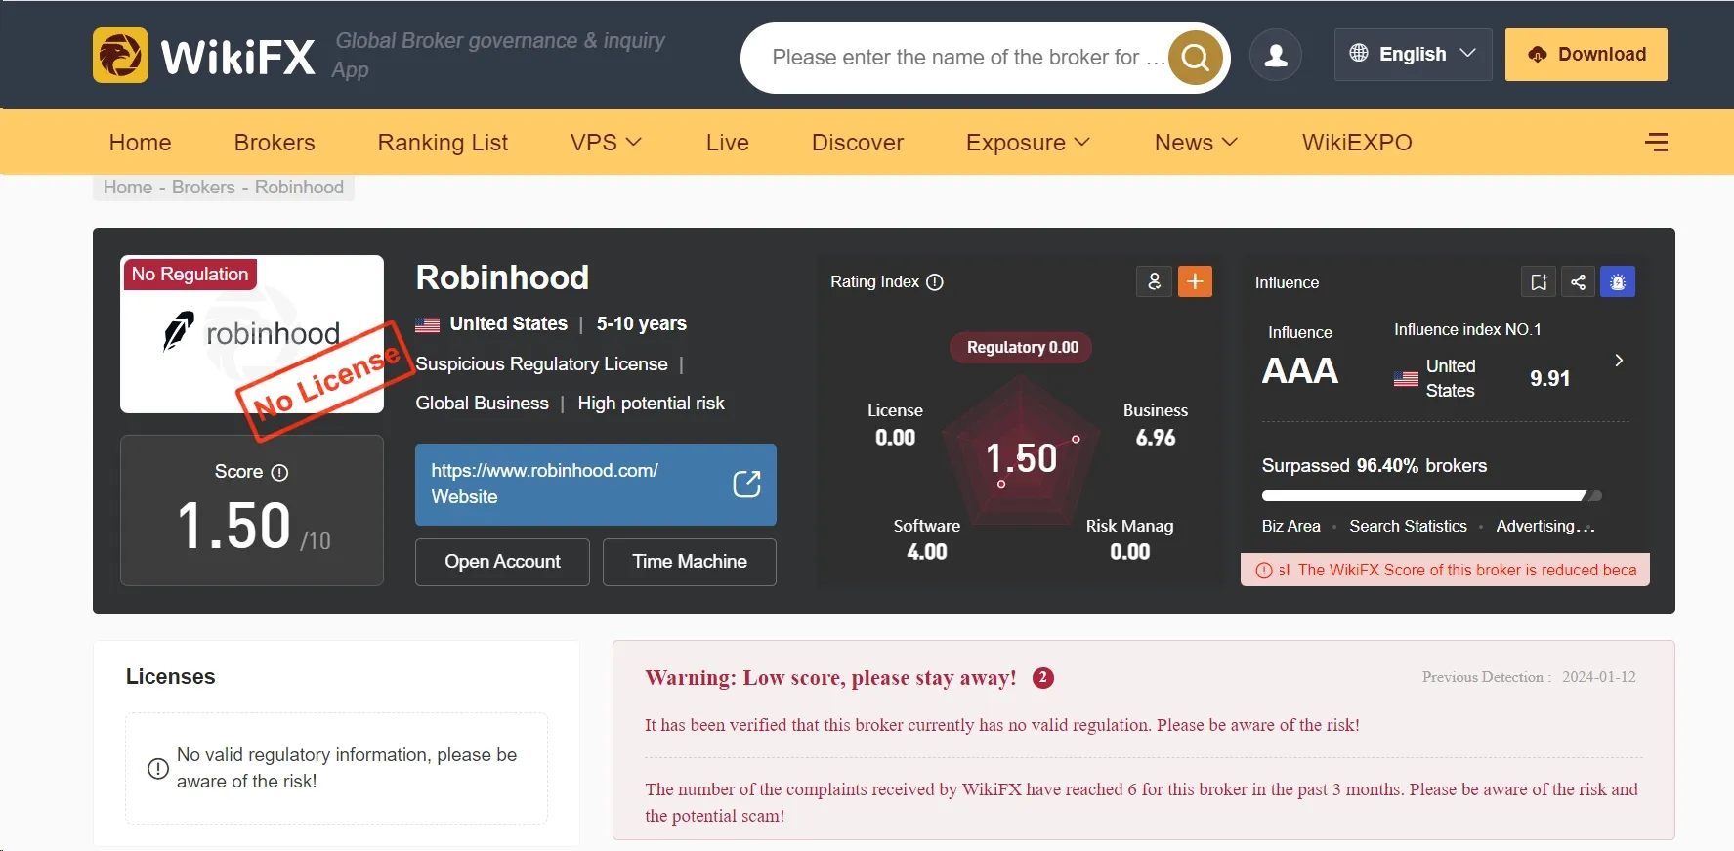Screen dimensions: 1734x851
Task: Click the Robinhood logo thumbnail
Action: 252,334
